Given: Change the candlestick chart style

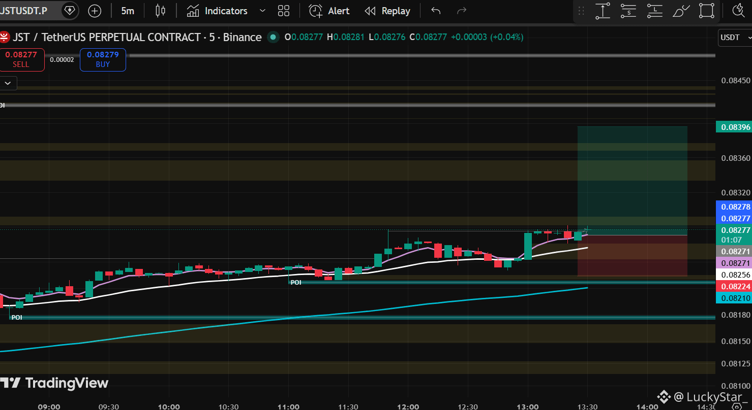Looking at the screenshot, I should [x=160, y=11].
